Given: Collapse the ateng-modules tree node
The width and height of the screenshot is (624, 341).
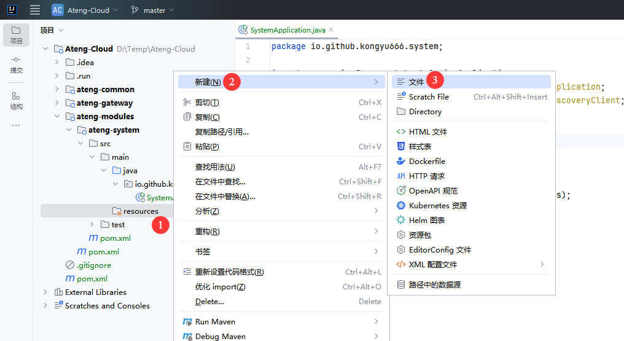Looking at the screenshot, I should point(57,116).
